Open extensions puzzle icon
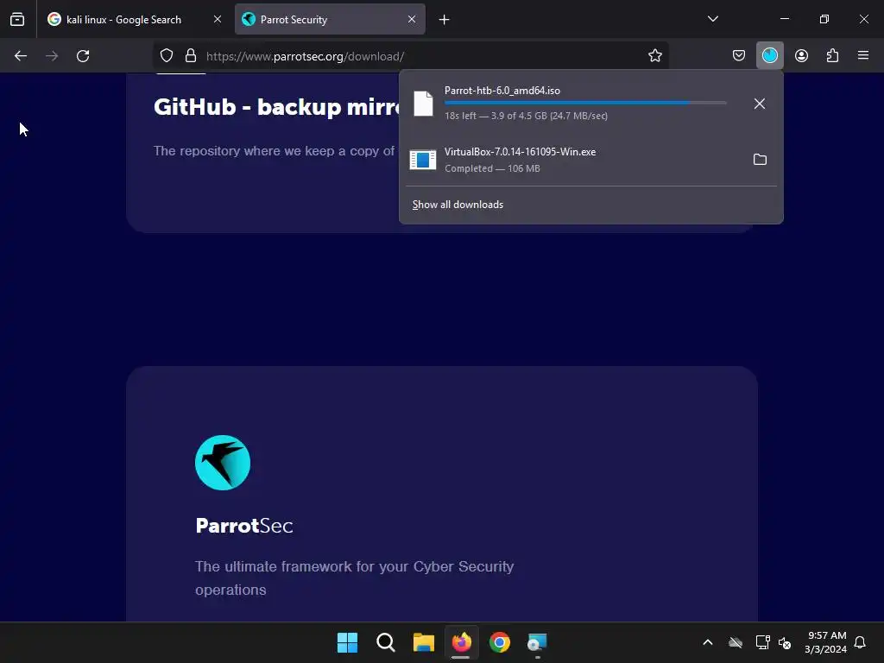 coord(832,55)
